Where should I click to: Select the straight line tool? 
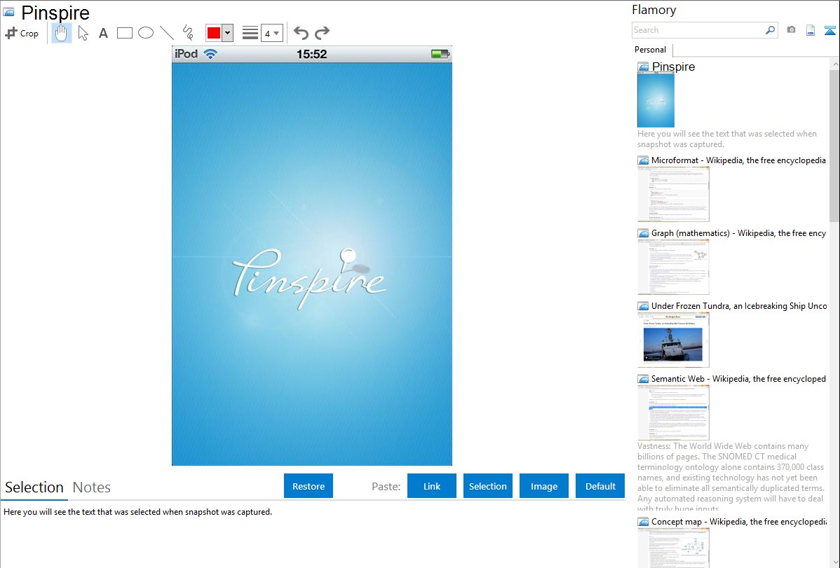167,33
